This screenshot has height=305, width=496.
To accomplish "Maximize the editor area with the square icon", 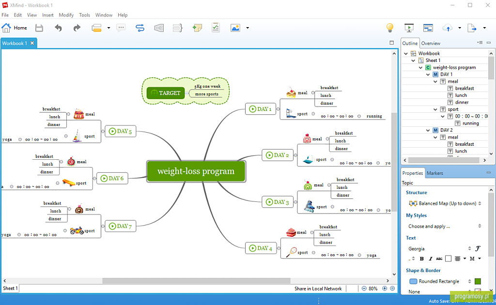I will (x=391, y=43).
